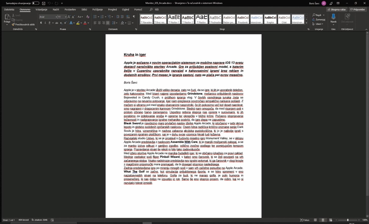The height and width of the screenshot is (224, 369).
Task: Click the Boris Šavc account avatar
Action: click(324, 3)
